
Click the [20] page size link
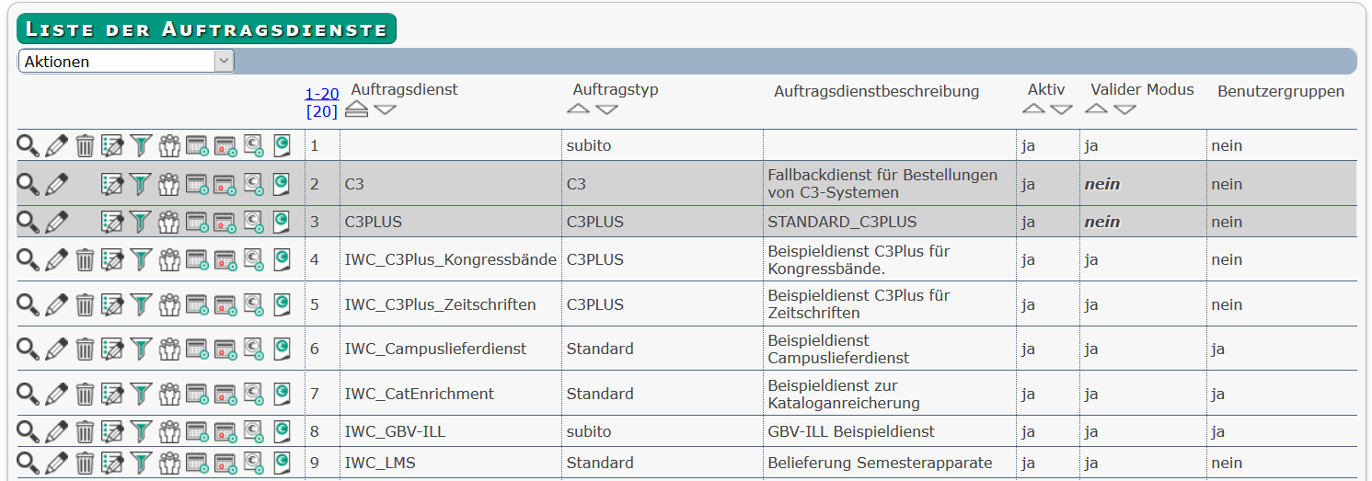pos(322,111)
